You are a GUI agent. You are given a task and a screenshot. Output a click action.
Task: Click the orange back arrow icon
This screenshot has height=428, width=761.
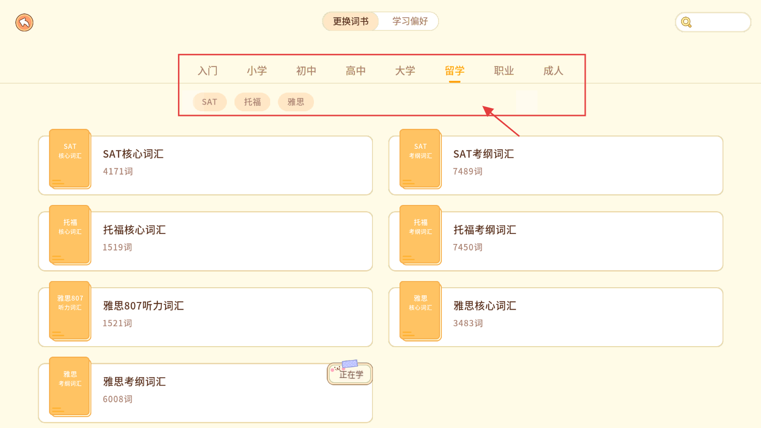24,22
